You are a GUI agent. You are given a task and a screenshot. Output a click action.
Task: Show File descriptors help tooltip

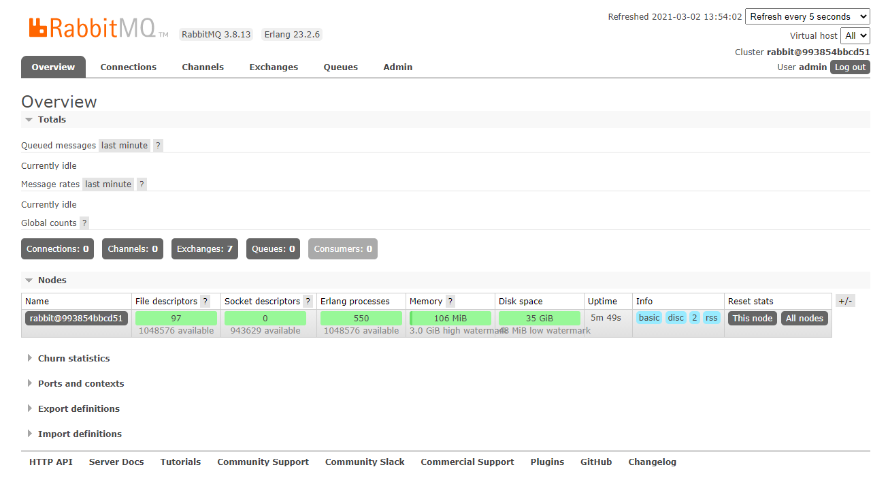coord(205,301)
